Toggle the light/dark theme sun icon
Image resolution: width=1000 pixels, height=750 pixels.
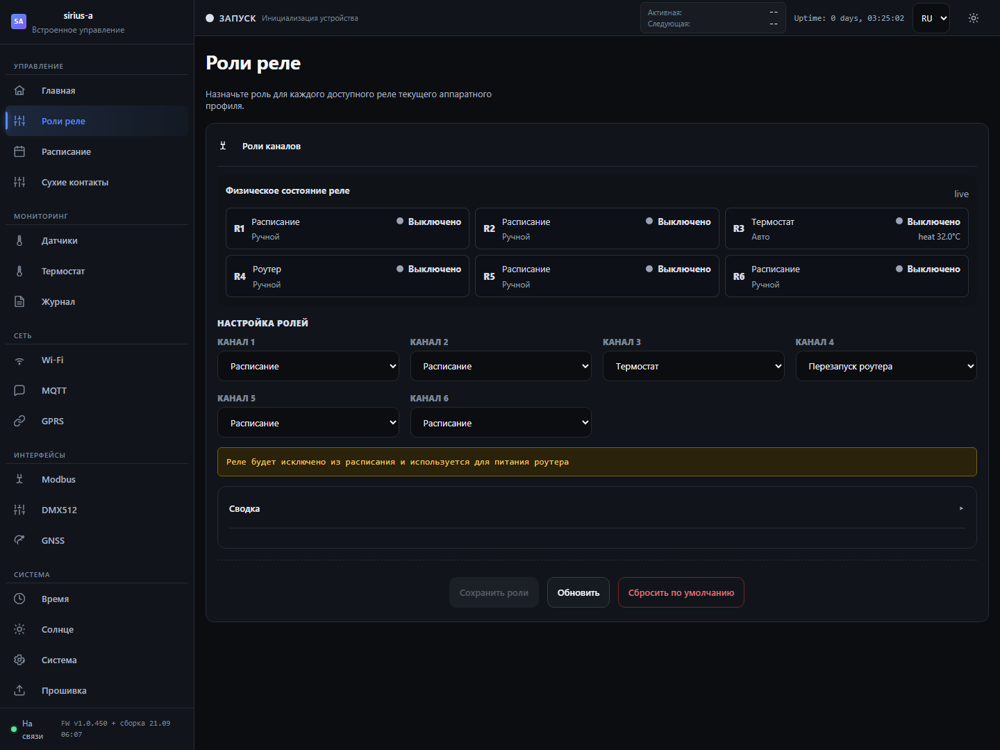click(x=974, y=18)
